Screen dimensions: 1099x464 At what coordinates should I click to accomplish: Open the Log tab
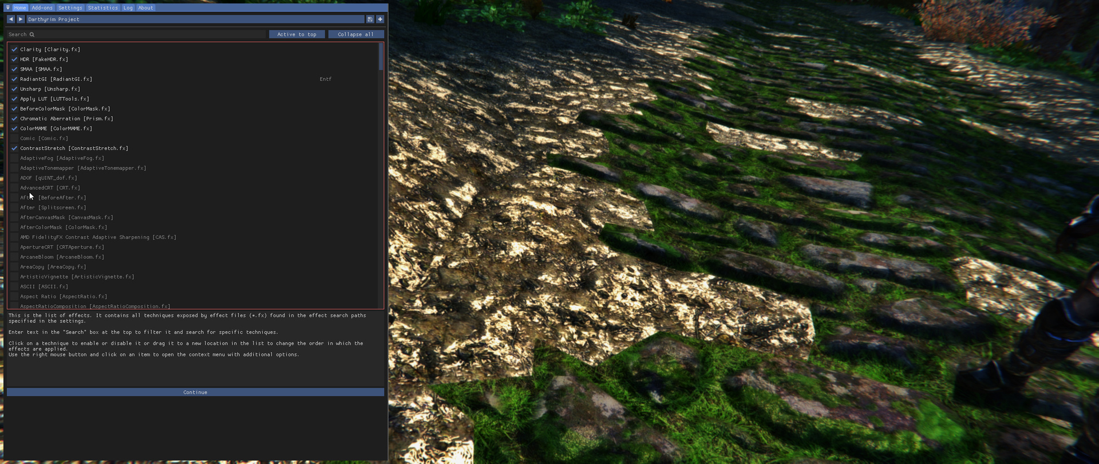point(128,7)
